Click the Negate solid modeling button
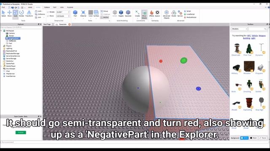This screenshot has width=270, height=151. (x=121, y=13)
